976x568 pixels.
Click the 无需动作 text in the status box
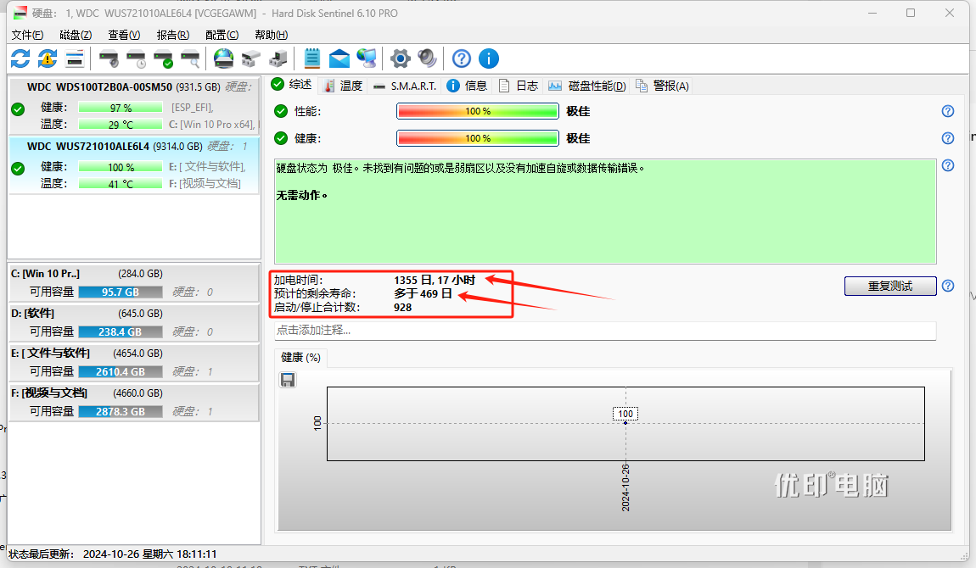[x=302, y=195]
